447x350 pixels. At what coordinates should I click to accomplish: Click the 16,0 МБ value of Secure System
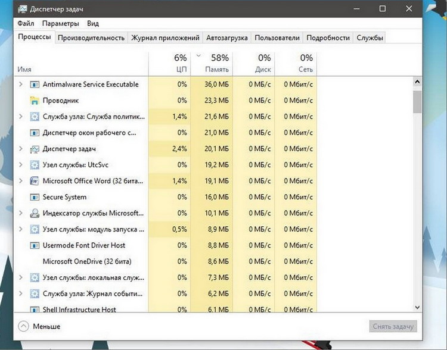(x=217, y=197)
